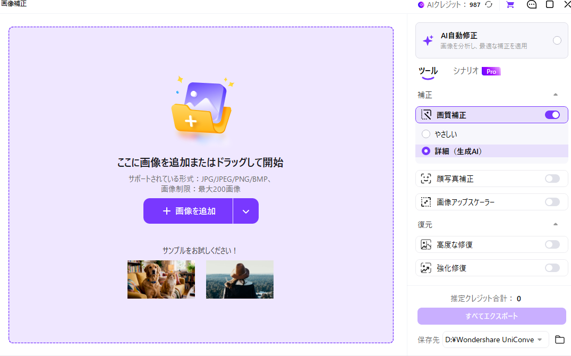The width and height of the screenshot is (571, 356).
Task: Maximize the application window
Action: (550, 4)
